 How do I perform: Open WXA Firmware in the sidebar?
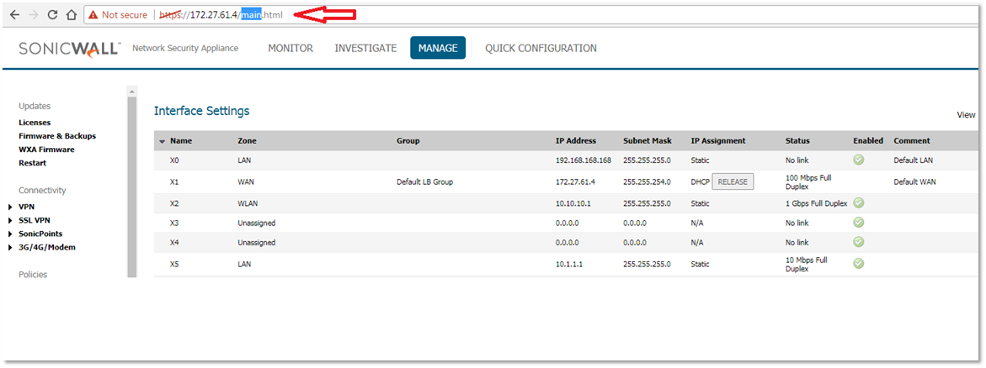46,150
